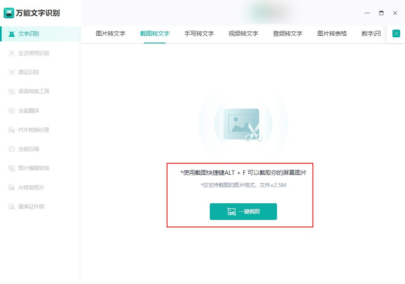
Task: Click the 一键截图 button
Action: tap(243, 211)
